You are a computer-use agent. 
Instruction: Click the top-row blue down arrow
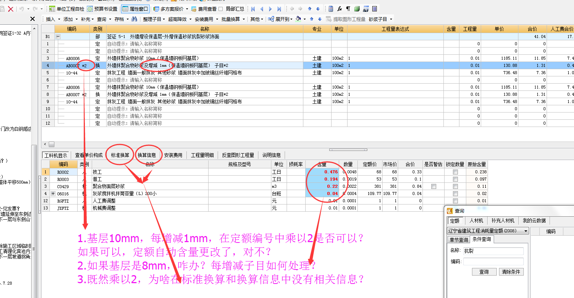tap(318, 9)
